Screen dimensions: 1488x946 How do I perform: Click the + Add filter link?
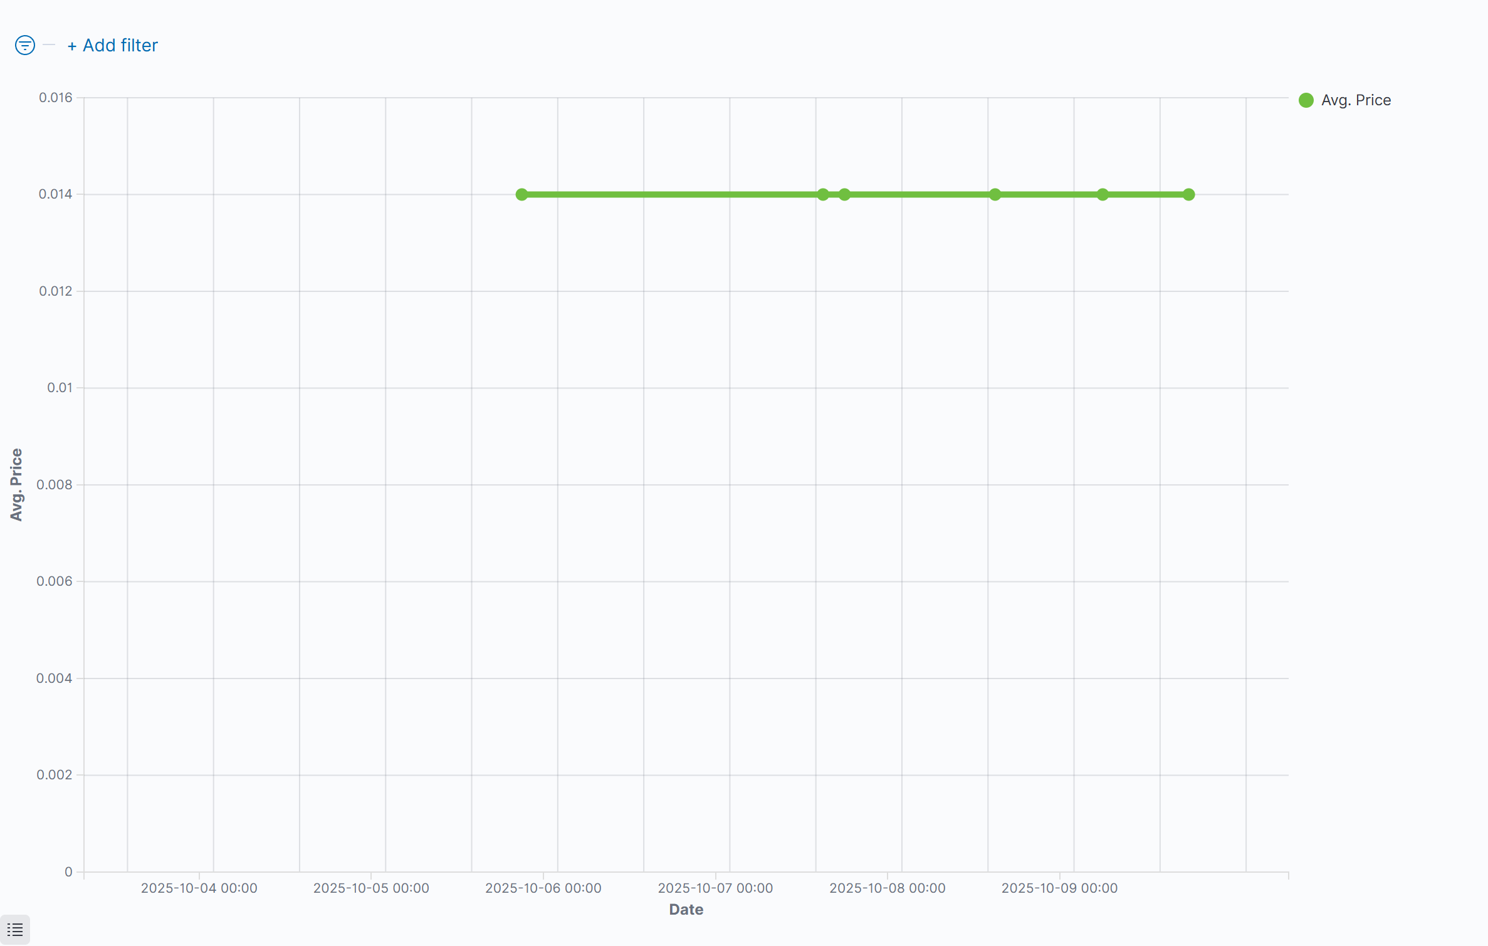coord(113,45)
